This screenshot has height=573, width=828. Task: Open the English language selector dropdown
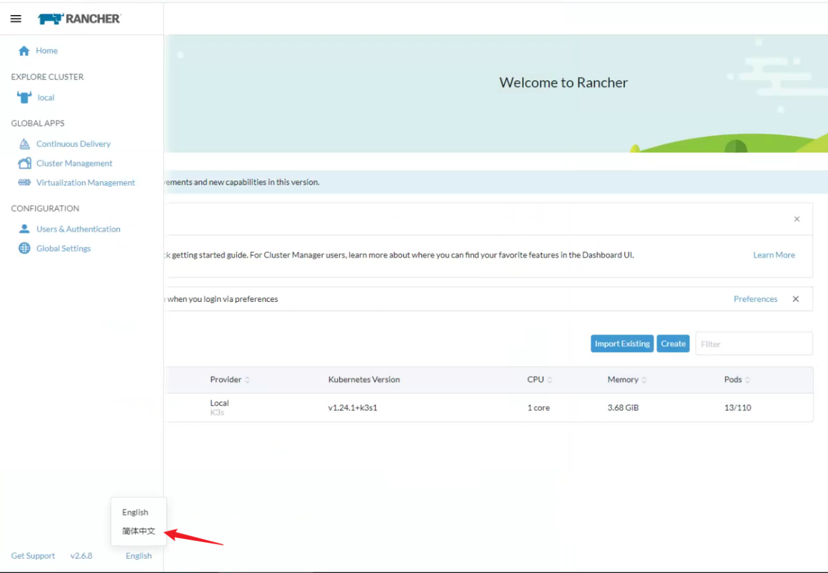coord(138,556)
